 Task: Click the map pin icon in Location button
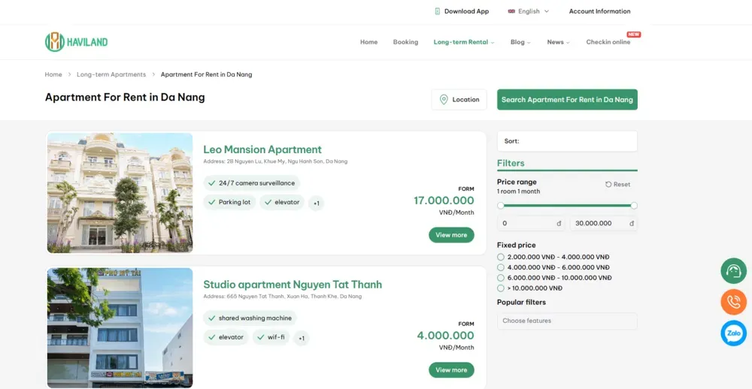(x=444, y=100)
